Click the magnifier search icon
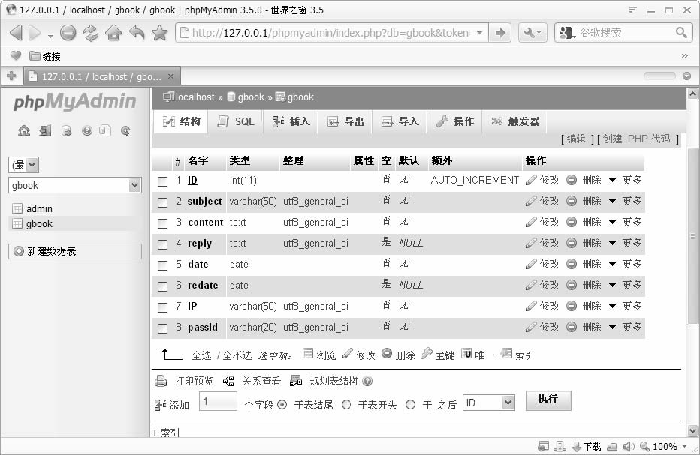The height and width of the screenshot is (455, 700). 681,32
